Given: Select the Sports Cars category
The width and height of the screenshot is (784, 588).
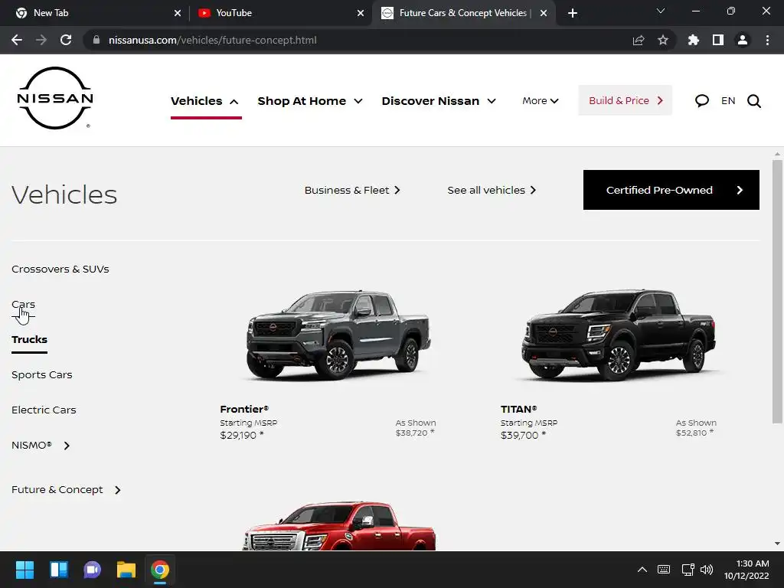Looking at the screenshot, I should pyautogui.click(x=42, y=374).
